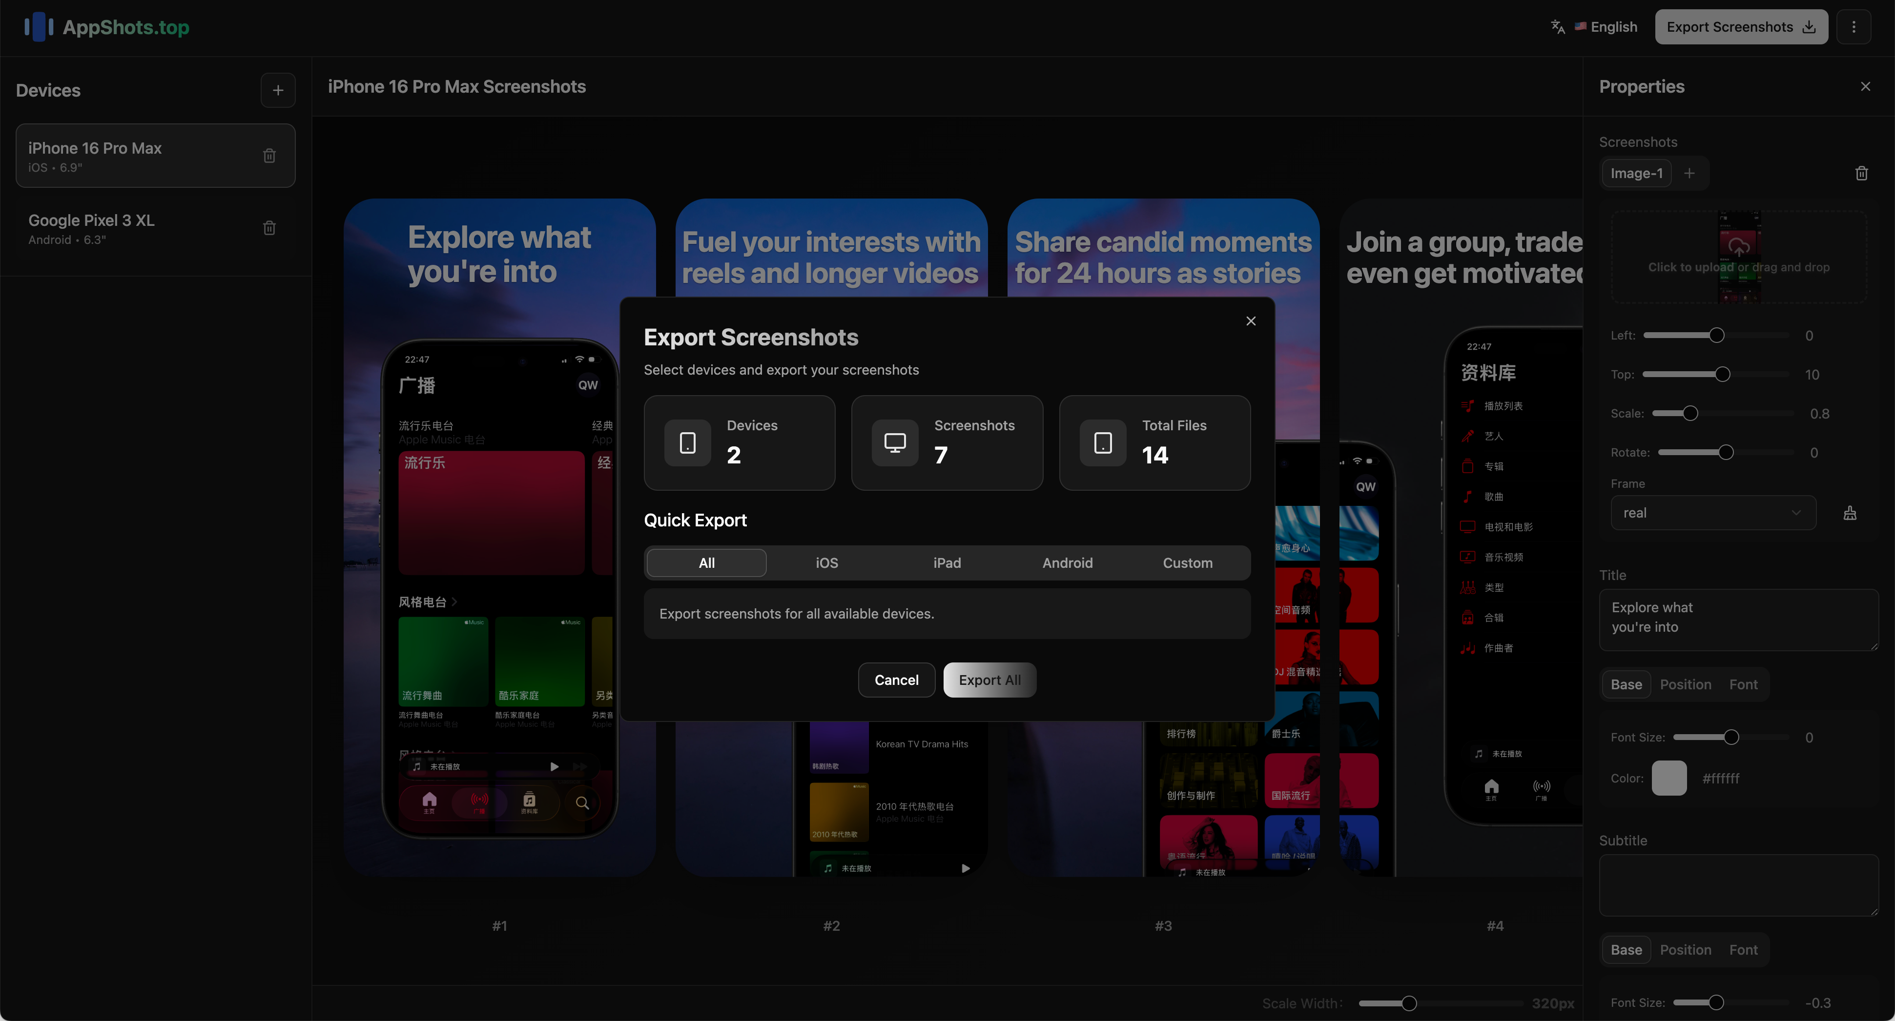Select the Custom quick export tab

pos(1187,563)
